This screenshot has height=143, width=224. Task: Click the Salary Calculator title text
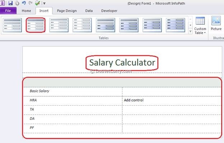click(122, 63)
